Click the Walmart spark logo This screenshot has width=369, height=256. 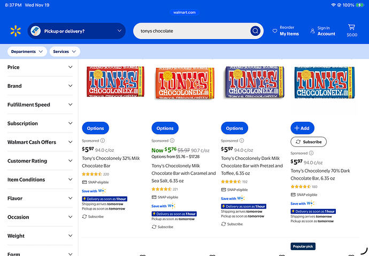[15, 31]
